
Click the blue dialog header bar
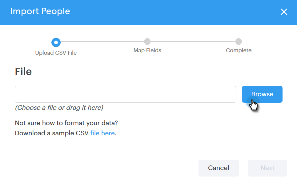point(148,12)
